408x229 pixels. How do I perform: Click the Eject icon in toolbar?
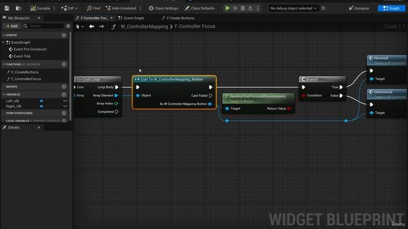(x=250, y=8)
